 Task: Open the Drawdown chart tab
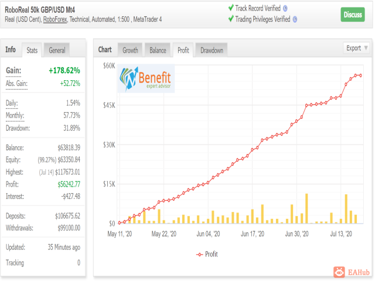[x=212, y=50]
